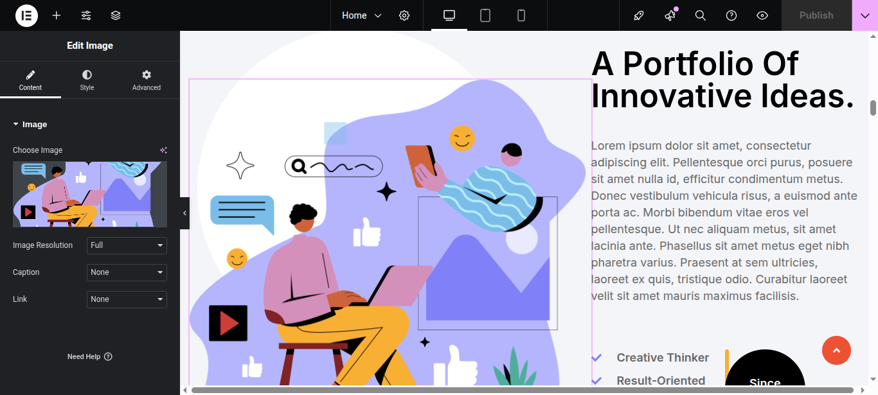
Task: Click the chosen image thumbnail preview
Action: [x=90, y=194]
